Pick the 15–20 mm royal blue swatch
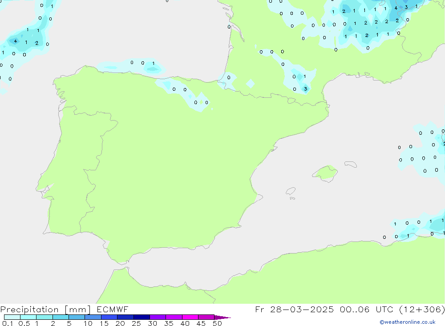This screenshot has width=445, height=326. 109,317
